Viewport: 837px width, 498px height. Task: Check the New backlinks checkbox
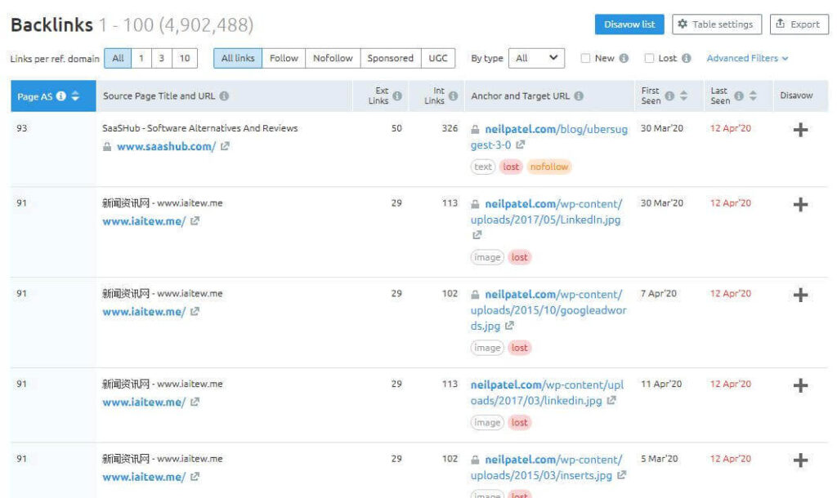click(585, 58)
